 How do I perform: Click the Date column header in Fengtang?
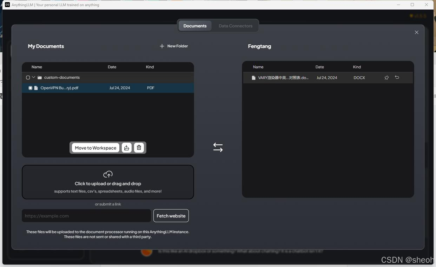coord(319,67)
